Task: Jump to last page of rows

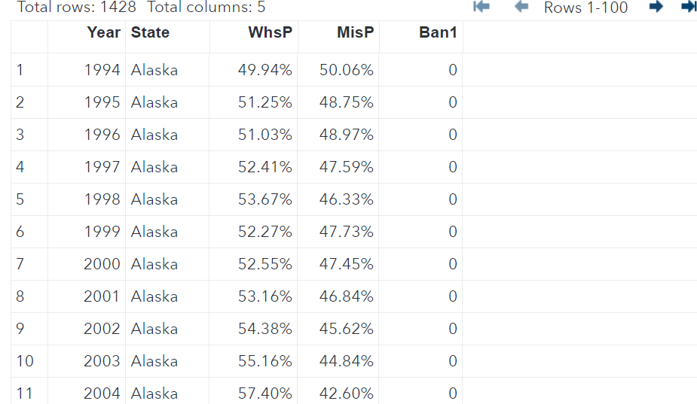Action: pyautogui.click(x=689, y=7)
